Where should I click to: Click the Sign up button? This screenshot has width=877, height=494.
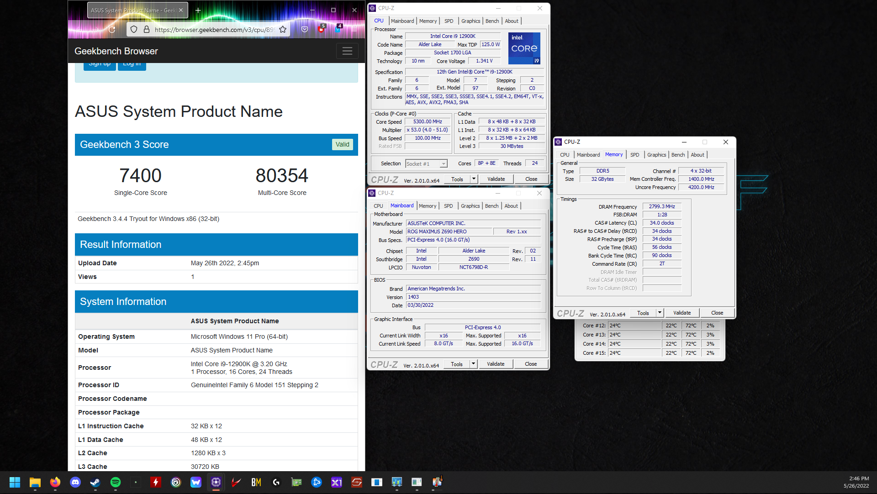(x=100, y=64)
